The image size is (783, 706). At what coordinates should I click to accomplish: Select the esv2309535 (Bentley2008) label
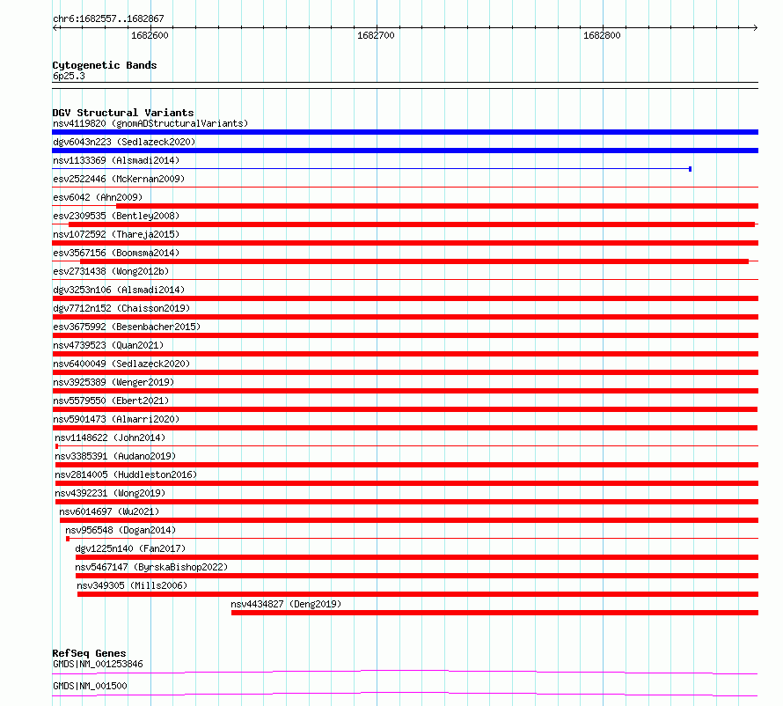coord(116,216)
